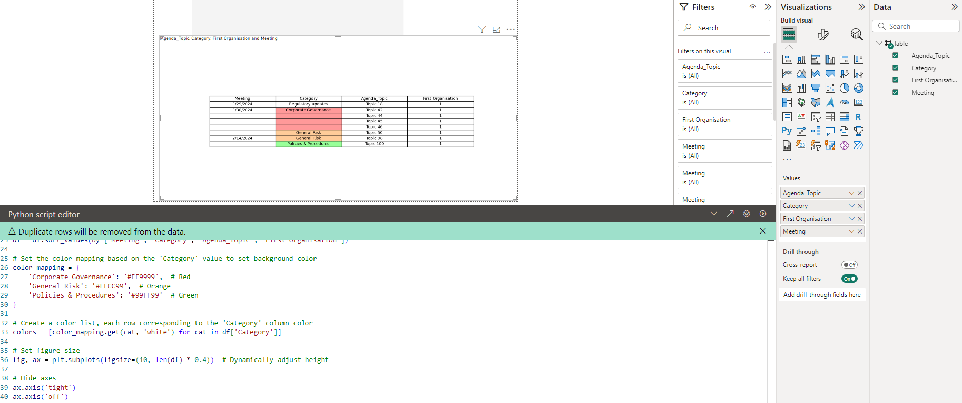
Task: Click Focus mode icon above the visual
Action: (496, 29)
